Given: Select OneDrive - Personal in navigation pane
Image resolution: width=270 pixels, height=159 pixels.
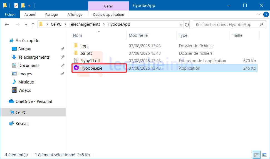Looking at the screenshot, I should [34, 101].
